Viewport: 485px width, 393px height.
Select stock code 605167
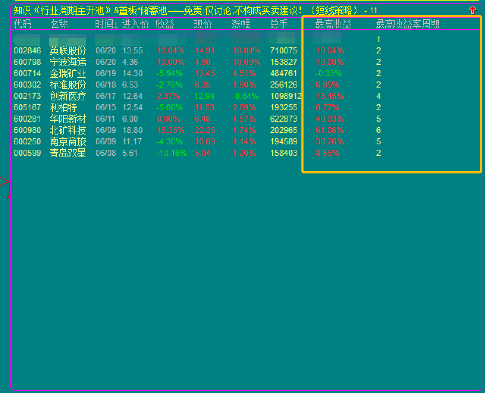pyautogui.click(x=27, y=108)
